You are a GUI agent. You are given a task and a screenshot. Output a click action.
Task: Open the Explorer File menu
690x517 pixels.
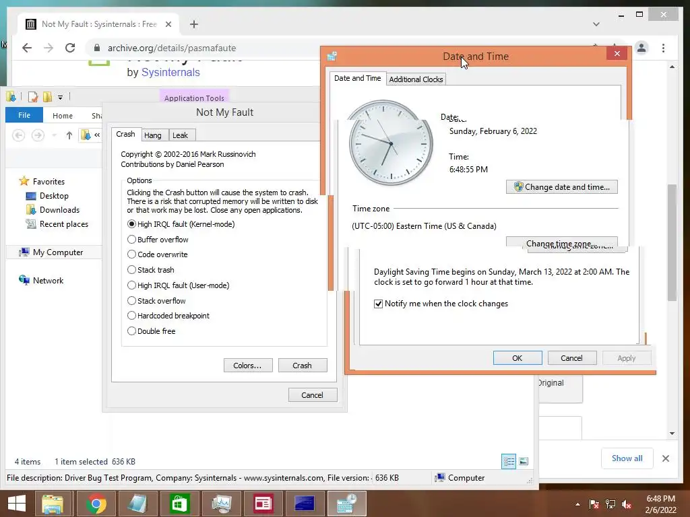click(x=24, y=115)
